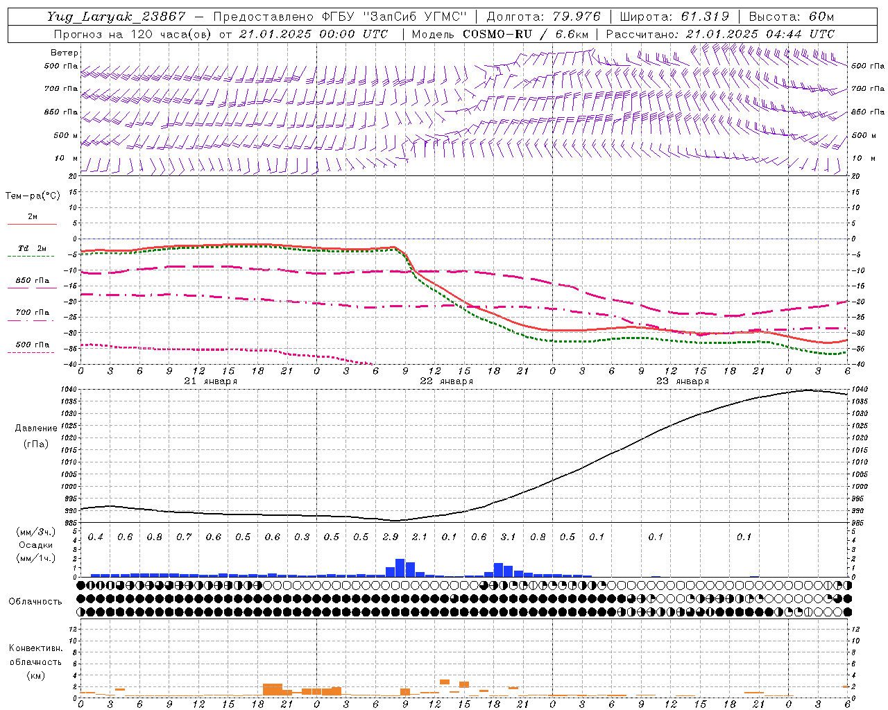Click the Модель COSMO-RU / 6.6км label
888x710 pixels.
coord(500,34)
